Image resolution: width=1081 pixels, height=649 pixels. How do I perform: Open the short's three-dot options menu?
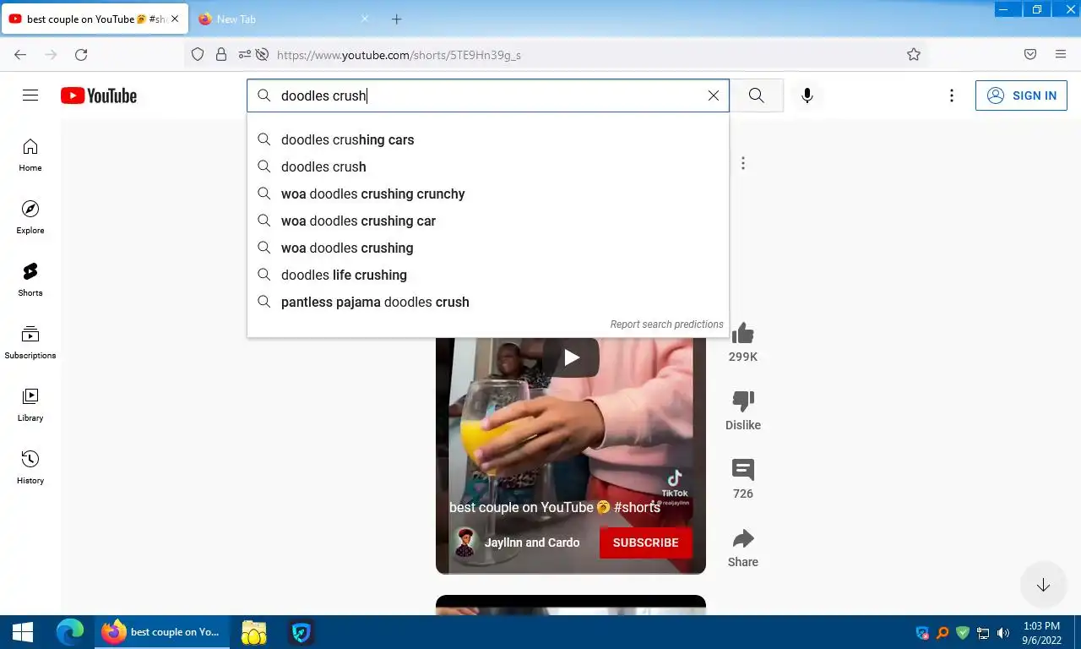743,163
